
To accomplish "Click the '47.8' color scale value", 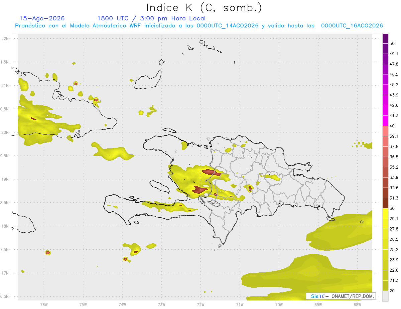I will [x=394, y=64].
